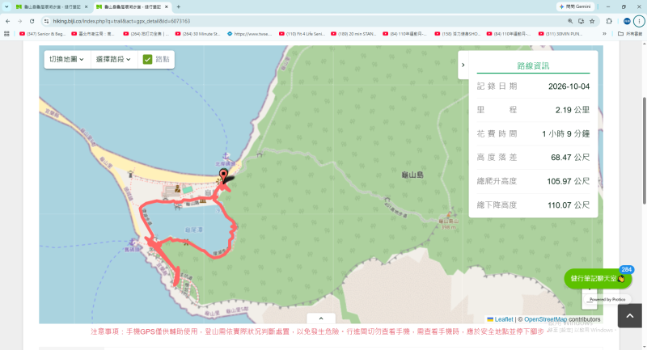Open a new browser tab
Viewport: 647px width, 350px height.
pyautogui.click(x=178, y=7)
